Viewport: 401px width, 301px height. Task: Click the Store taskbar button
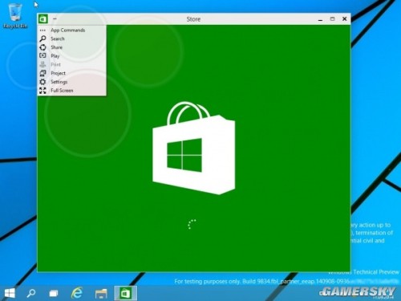pos(125,293)
